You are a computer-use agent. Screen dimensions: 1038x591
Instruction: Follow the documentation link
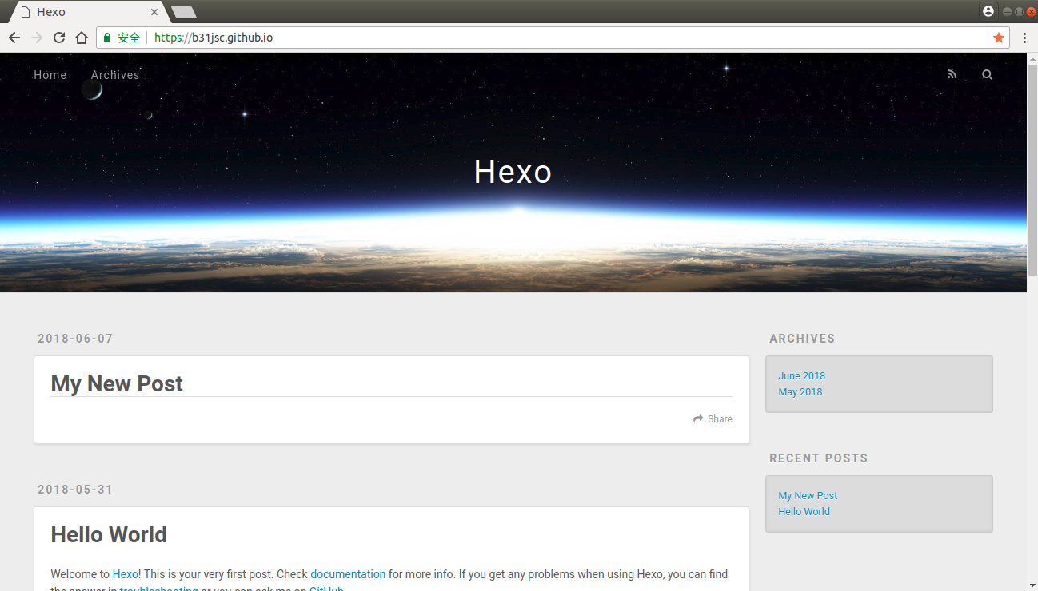click(x=348, y=574)
